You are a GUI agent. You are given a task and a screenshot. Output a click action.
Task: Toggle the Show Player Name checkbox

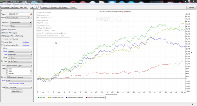pos(2,30)
